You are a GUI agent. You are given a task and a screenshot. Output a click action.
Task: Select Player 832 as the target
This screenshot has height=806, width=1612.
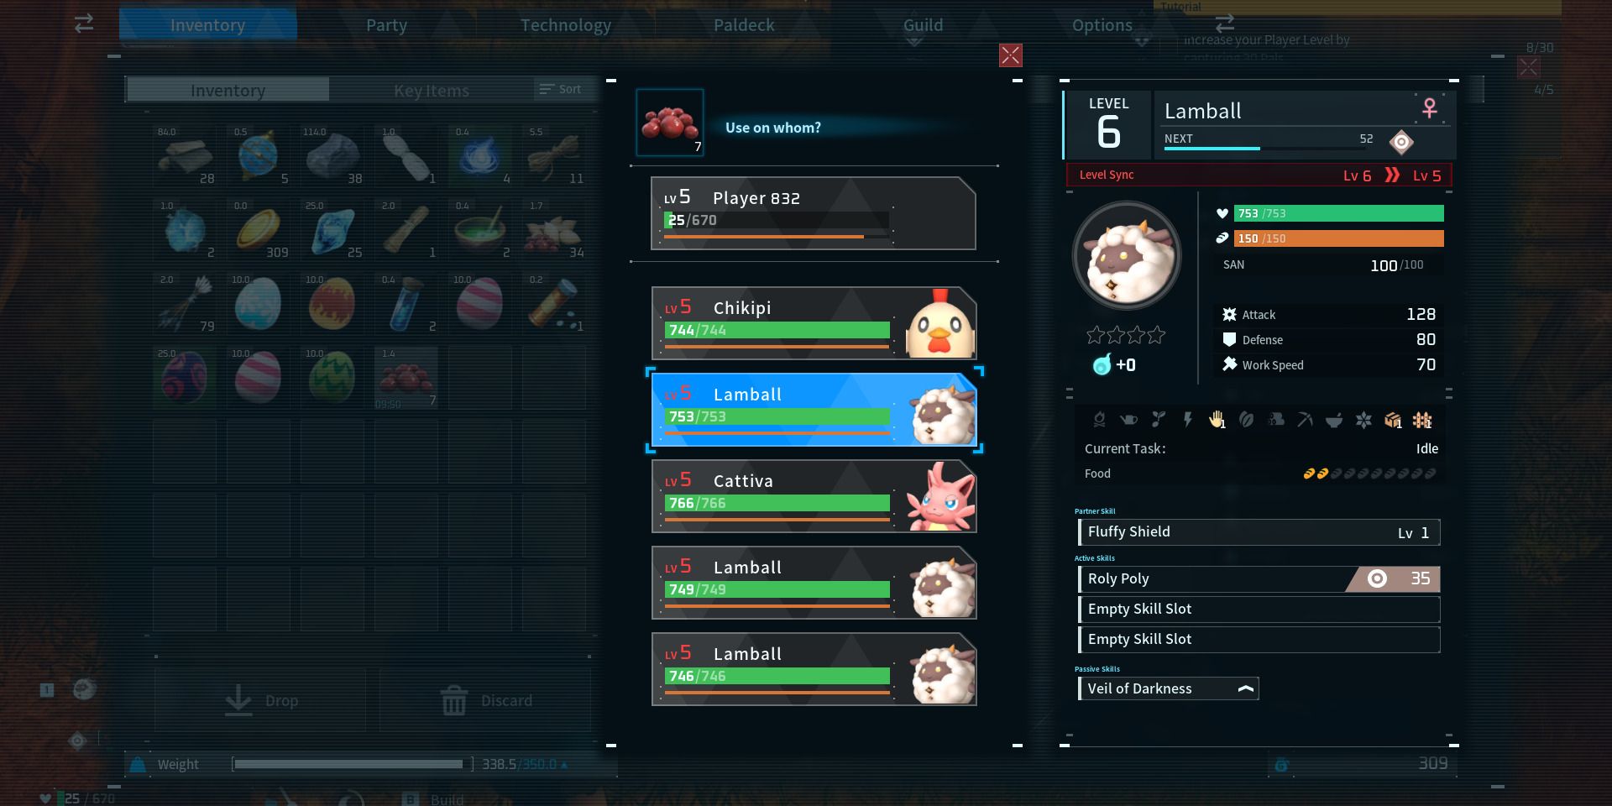[814, 213]
